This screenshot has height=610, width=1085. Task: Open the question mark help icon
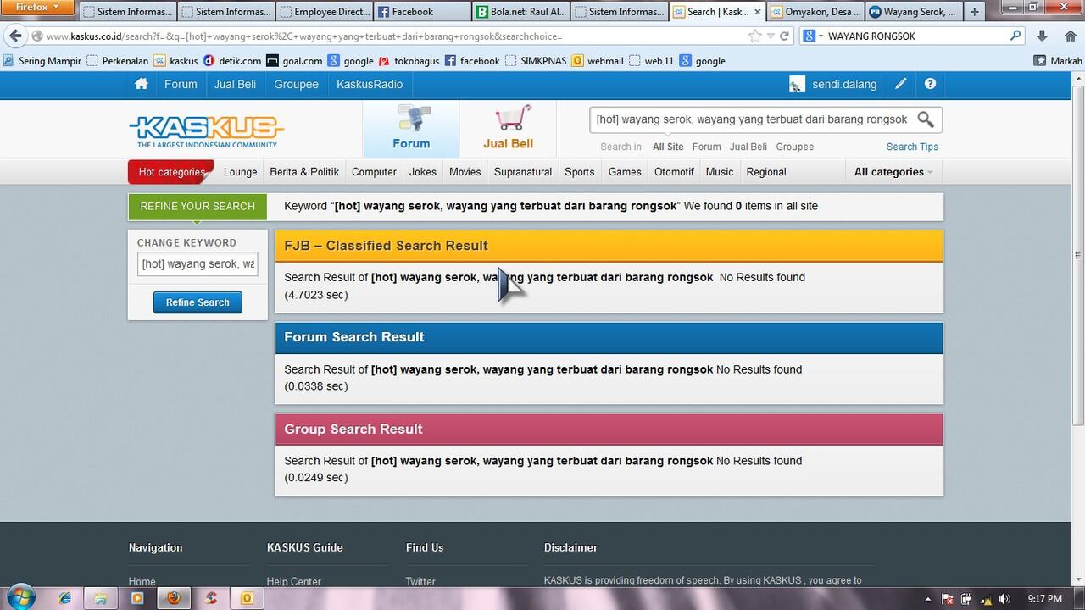tap(930, 84)
